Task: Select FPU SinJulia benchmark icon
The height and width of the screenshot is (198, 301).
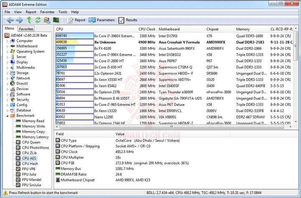Action: (x=18, y=185)
